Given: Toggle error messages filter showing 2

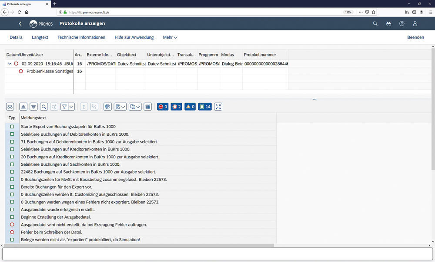Looking at the screenshot, I should (176, 107).
